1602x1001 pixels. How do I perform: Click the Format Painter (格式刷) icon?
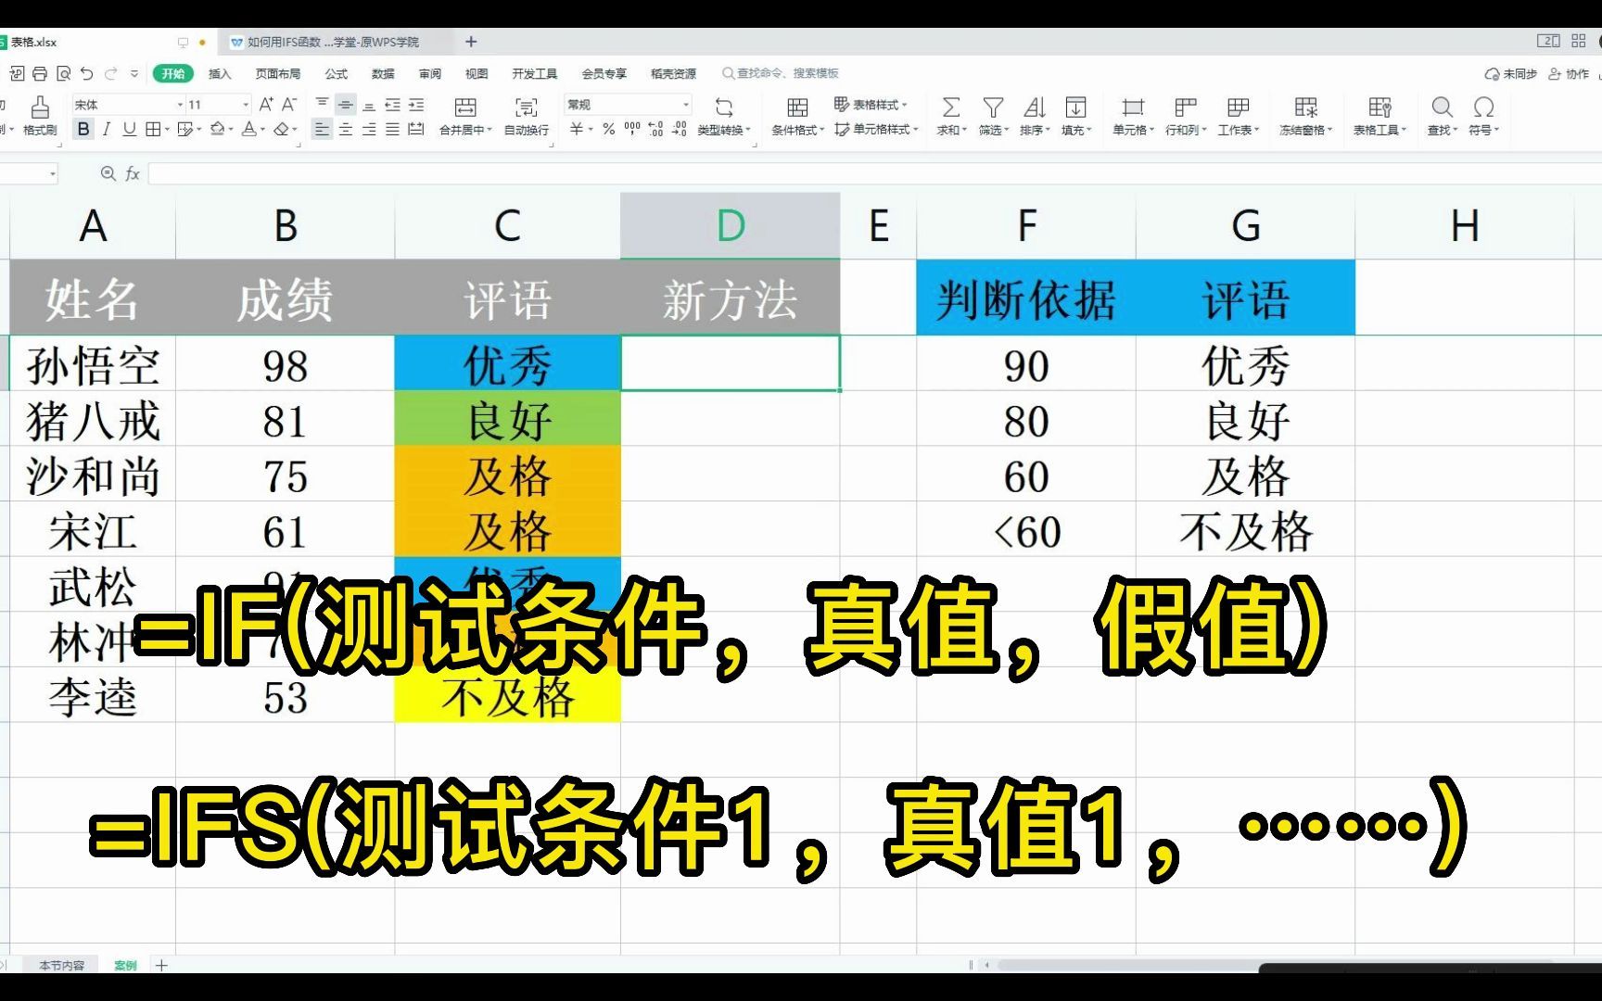(x=40, y=106)
